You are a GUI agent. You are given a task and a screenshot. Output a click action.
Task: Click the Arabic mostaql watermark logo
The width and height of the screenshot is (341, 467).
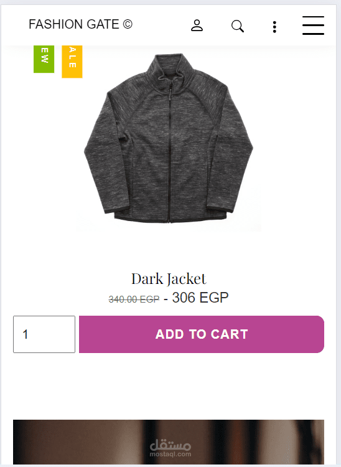[170, 445]
